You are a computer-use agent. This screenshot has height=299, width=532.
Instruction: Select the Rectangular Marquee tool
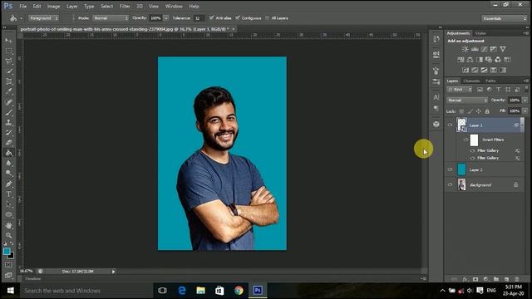tap(8, 51)
